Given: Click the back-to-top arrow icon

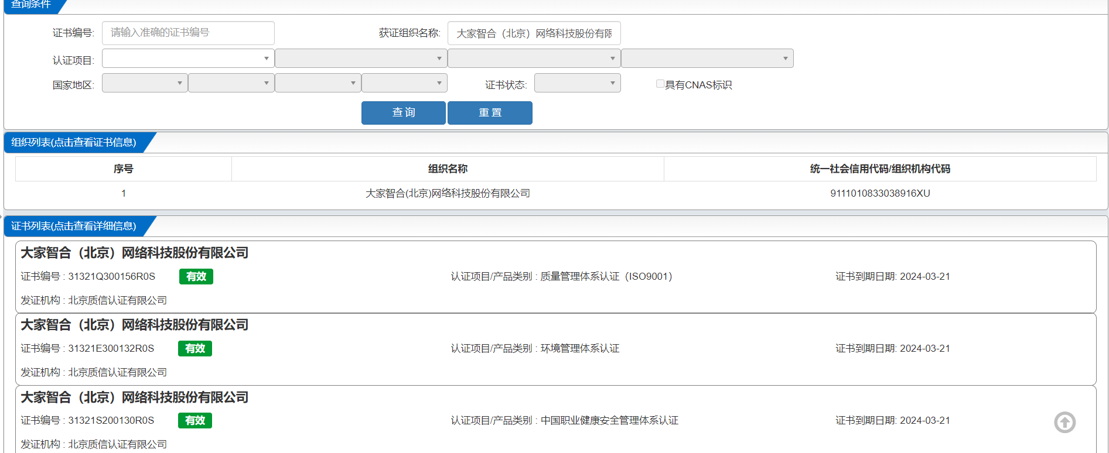Looking at the screenshot, I should (x=1064, y=422).
